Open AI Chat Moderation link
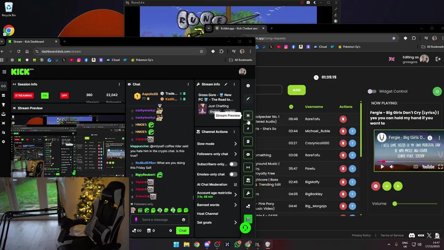Viewport: 444px width, 250px height. [217, 185]
